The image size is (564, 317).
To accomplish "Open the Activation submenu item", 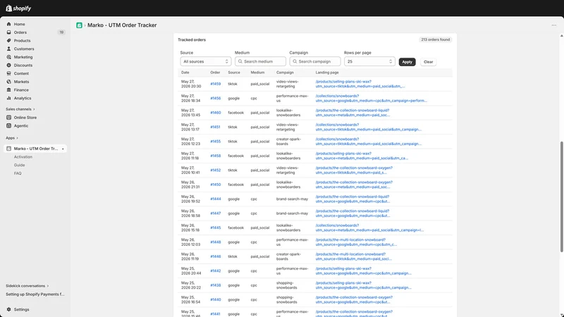I will pos(23,157).
